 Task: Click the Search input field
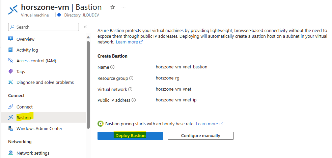pos(44,27)
